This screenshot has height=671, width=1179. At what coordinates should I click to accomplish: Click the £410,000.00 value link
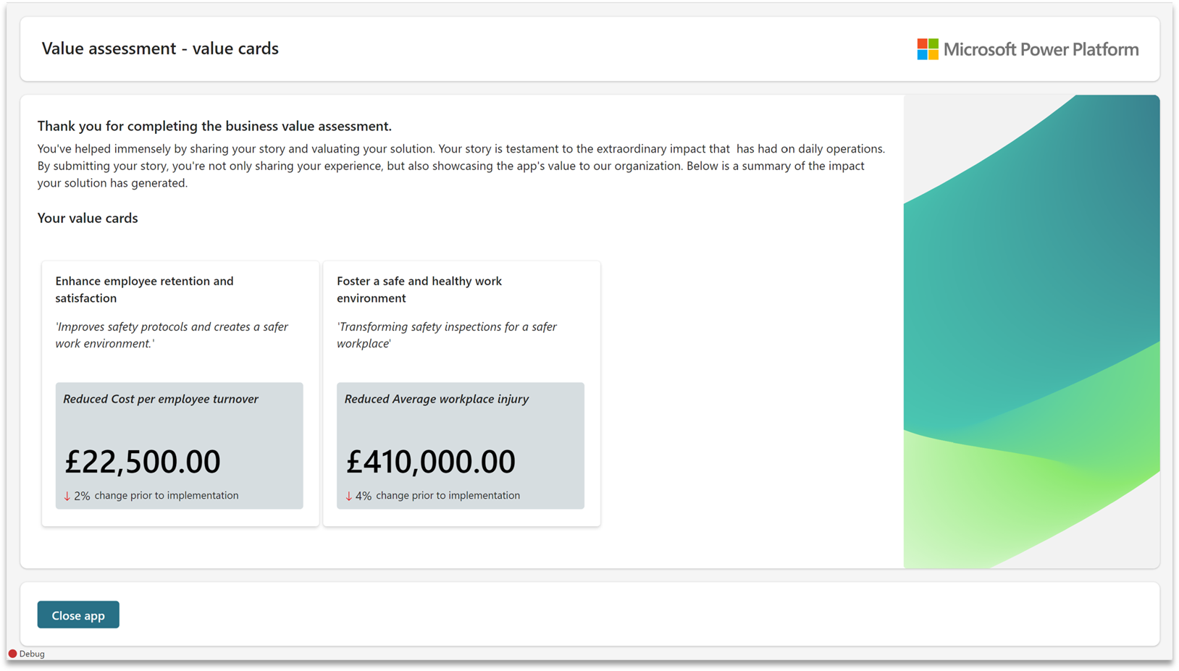(x=430, y=461)
